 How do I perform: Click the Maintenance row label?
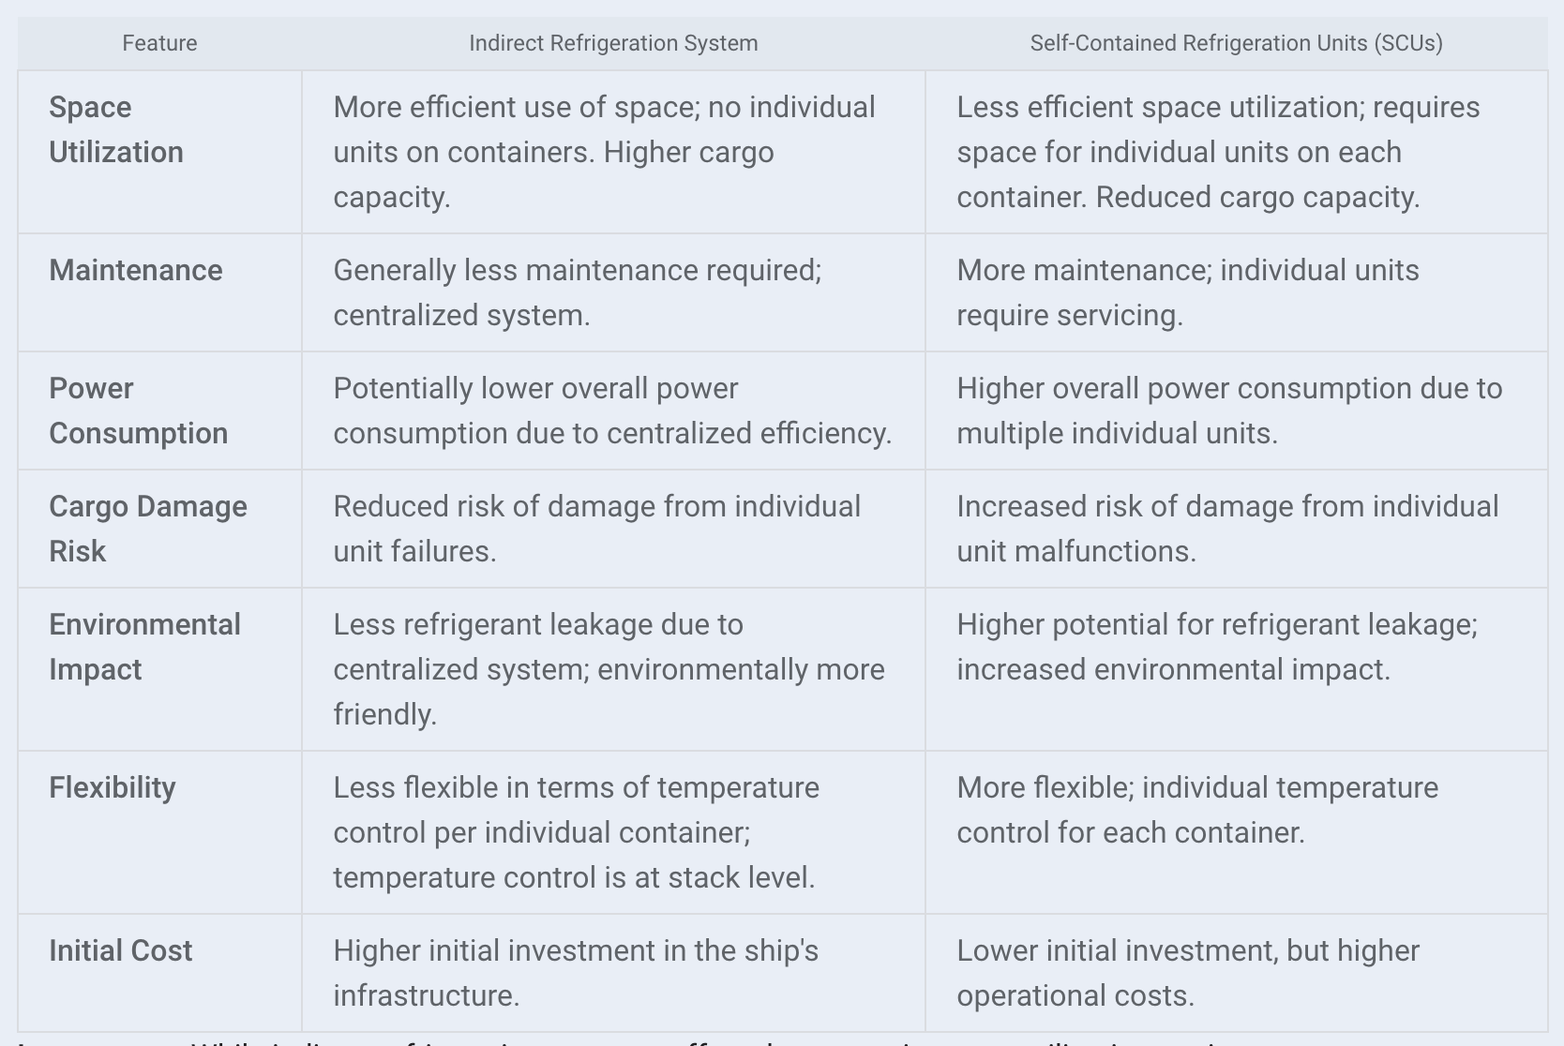click(136, 270)
